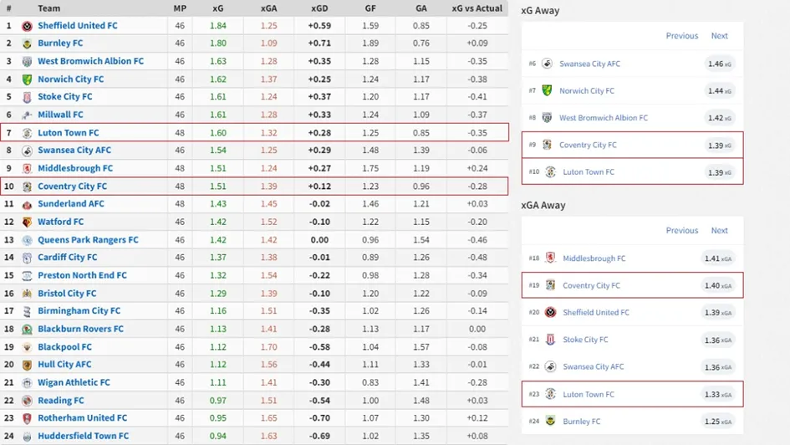Open the West Bromwich Albion FC link in the main table
This screenshot has height=445, width=790.
[90, 61]
